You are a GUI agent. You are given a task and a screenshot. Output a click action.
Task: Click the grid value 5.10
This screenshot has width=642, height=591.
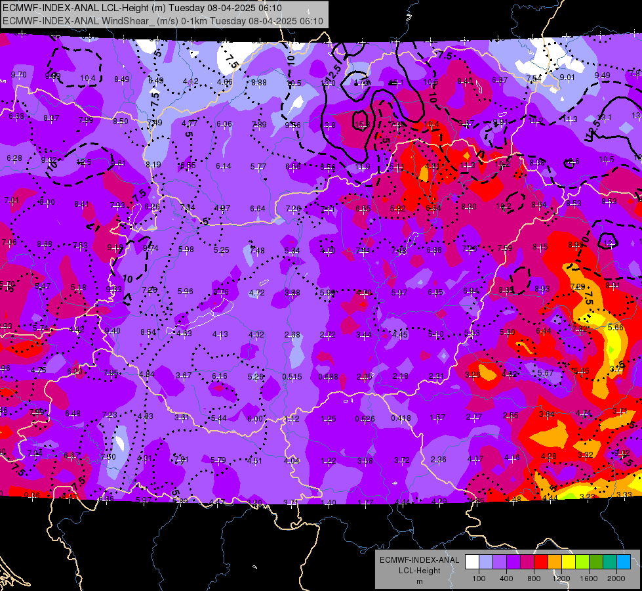tap(435, 334)
